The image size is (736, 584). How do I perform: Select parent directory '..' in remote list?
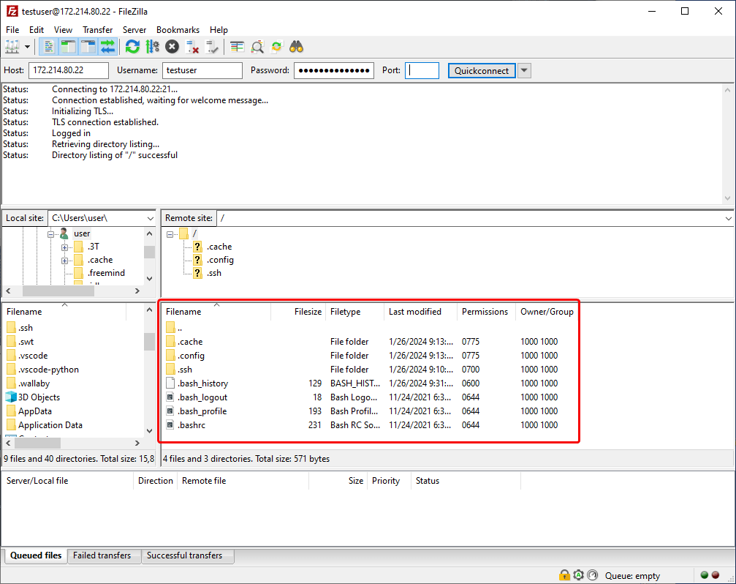(180, 328)
